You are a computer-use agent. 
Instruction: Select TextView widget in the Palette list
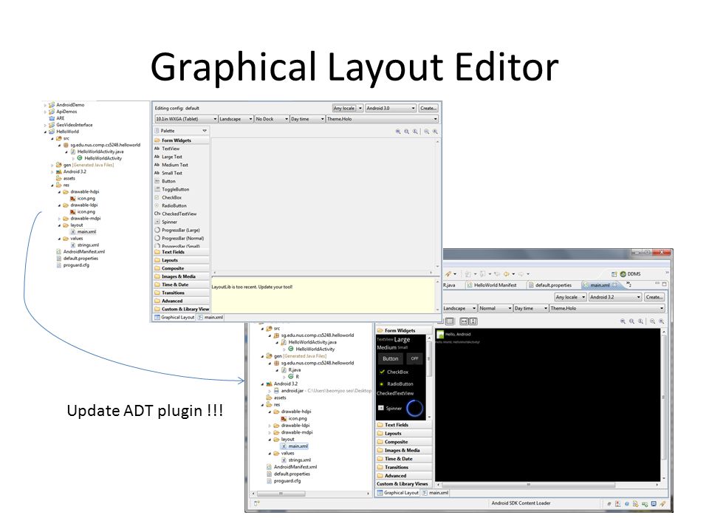click(x=168, y=149)
